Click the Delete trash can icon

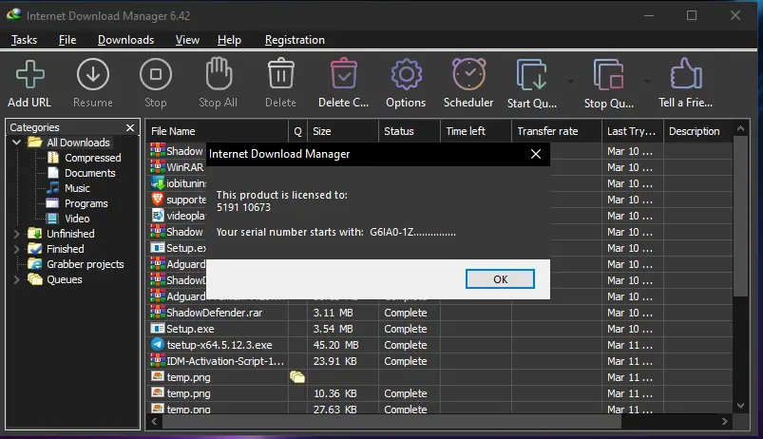(280, 73)
